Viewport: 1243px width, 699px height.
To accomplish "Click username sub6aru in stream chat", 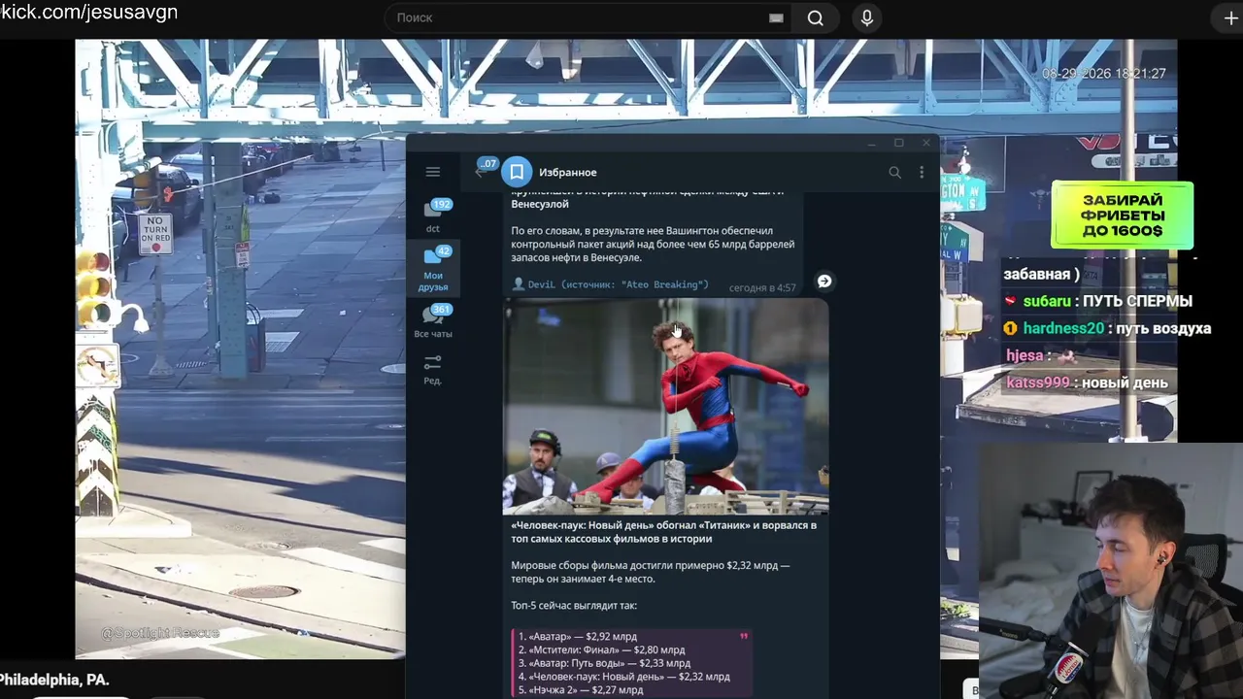I will click(x=1045, y=301).
